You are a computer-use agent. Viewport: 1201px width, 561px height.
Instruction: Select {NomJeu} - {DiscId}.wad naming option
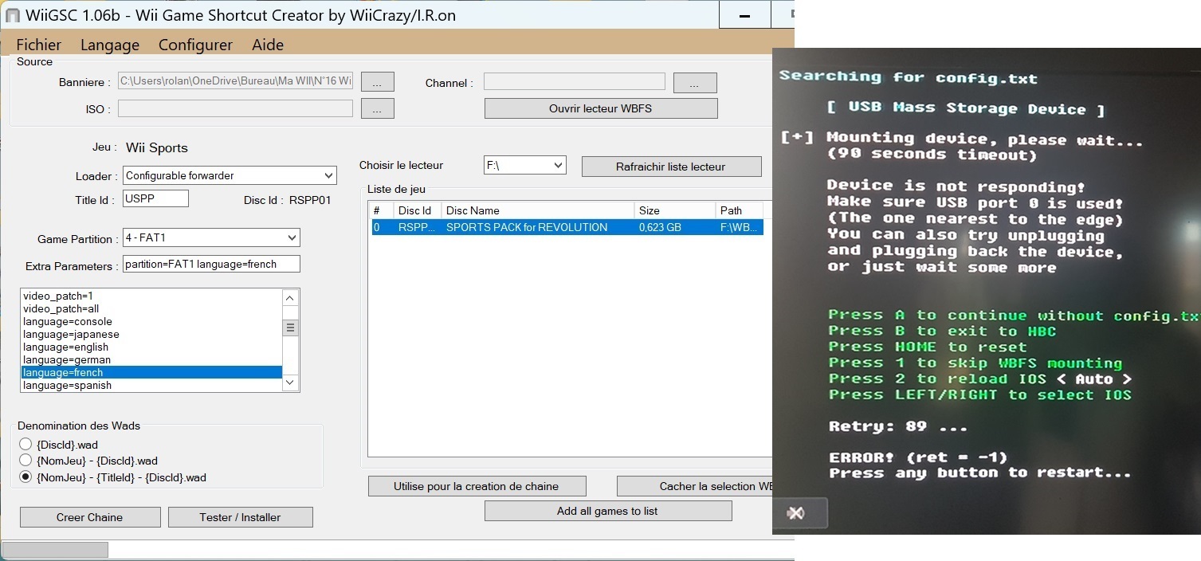tap(26, 461)
